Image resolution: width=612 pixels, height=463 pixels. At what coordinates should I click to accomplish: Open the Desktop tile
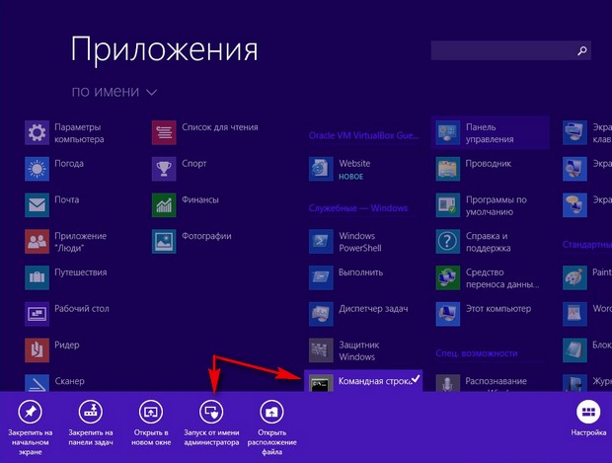38,314
